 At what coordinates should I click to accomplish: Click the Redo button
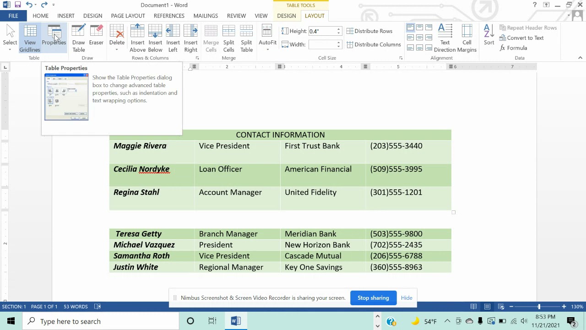44,5
